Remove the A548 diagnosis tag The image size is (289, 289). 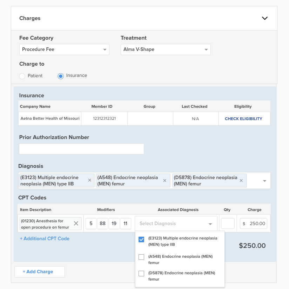165,180
